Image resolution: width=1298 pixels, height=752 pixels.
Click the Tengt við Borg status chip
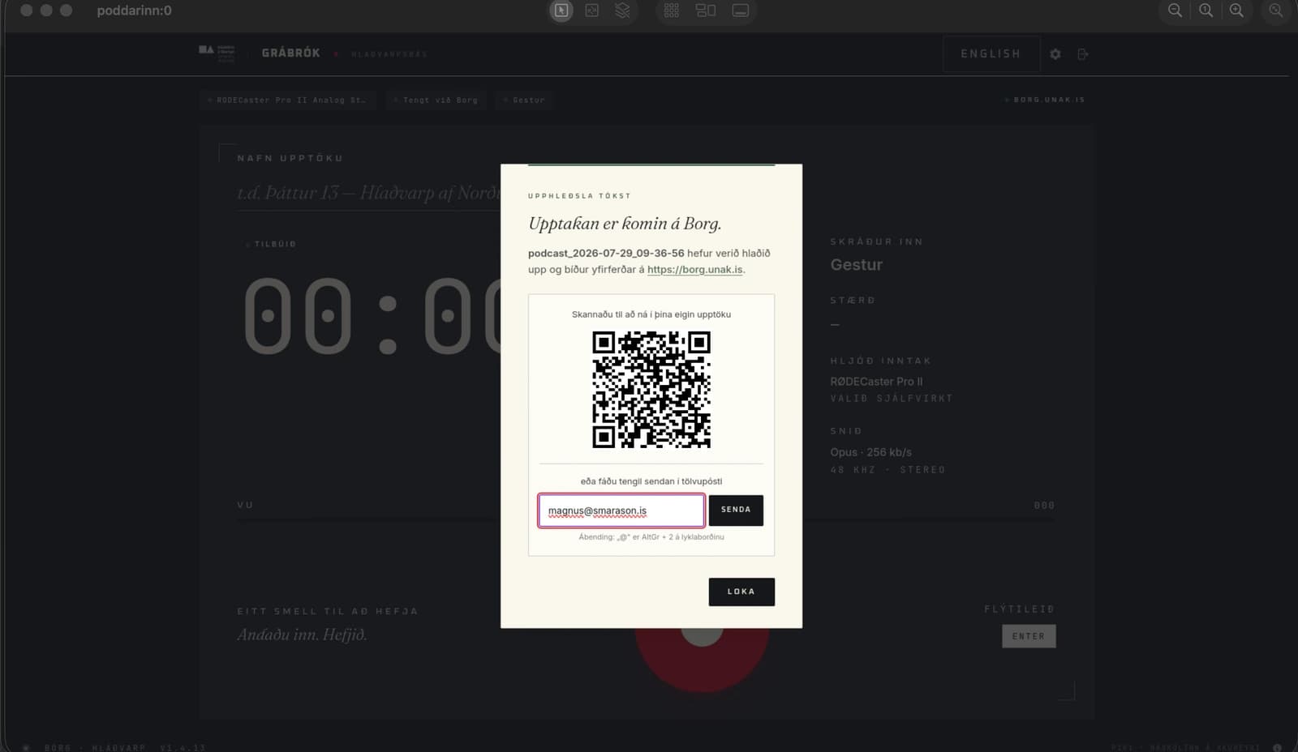point(436,100)
